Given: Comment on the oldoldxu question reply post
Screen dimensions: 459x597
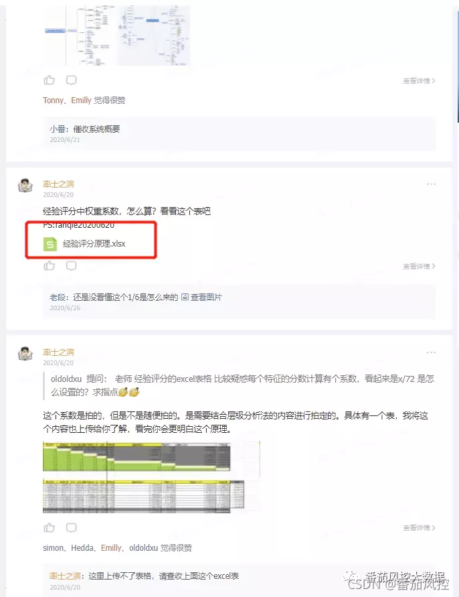Looking at the screenshot, I should click(71, 527).
